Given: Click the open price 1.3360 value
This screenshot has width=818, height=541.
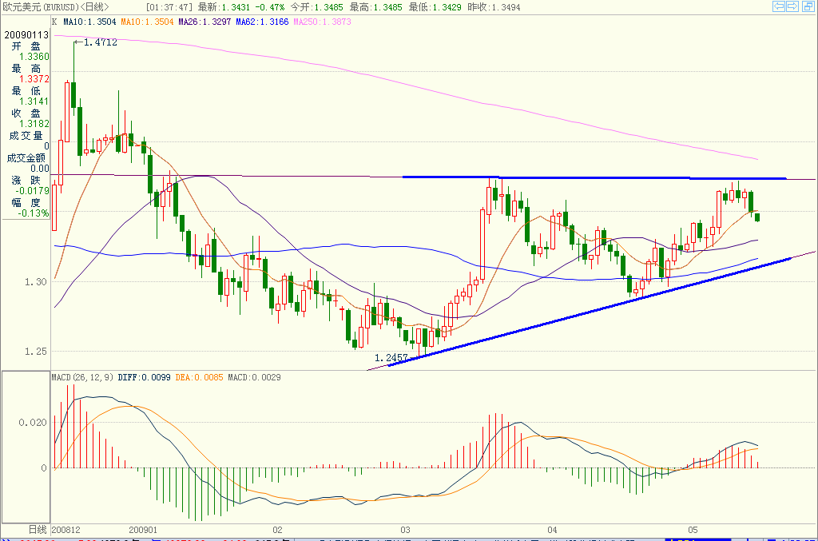Looking at the screenshot, I should click(34, 57).
